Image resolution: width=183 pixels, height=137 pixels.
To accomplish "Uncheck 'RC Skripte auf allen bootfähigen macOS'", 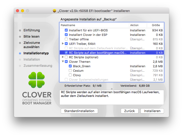I will [x=66, y=53].
